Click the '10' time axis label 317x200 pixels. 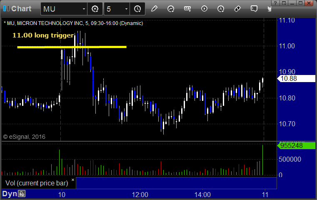62,195
